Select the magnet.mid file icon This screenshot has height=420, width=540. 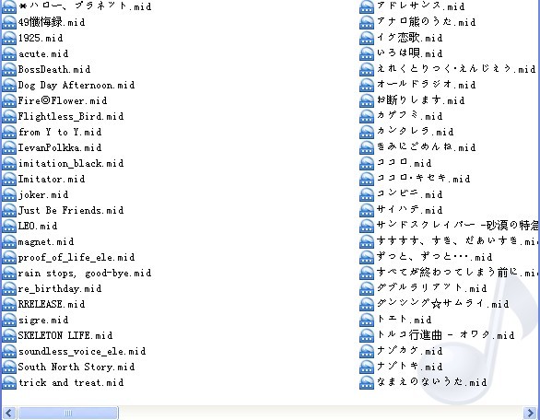(x=9, y=241)
